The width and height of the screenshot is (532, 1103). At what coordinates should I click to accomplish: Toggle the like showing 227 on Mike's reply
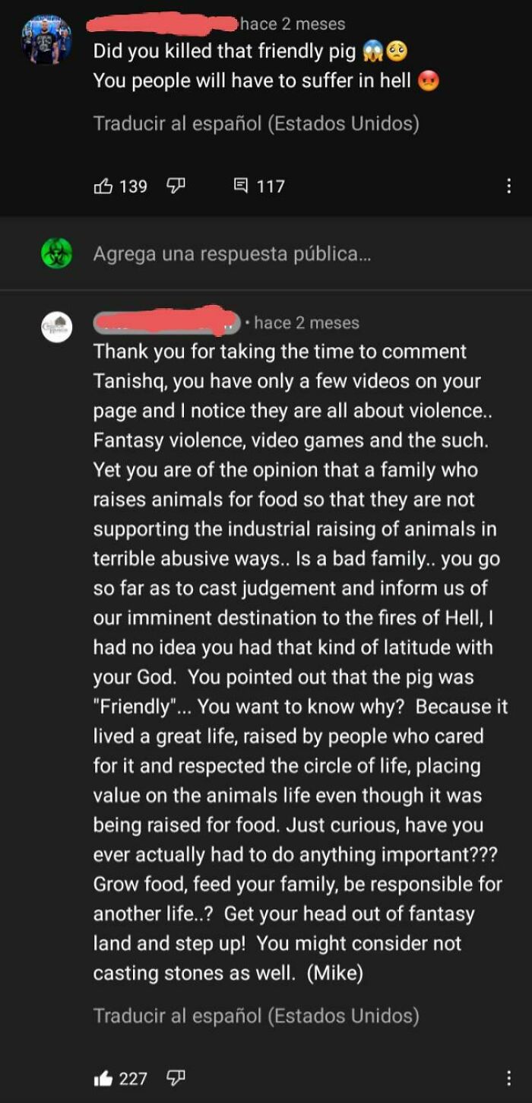tap(104, 1078)
